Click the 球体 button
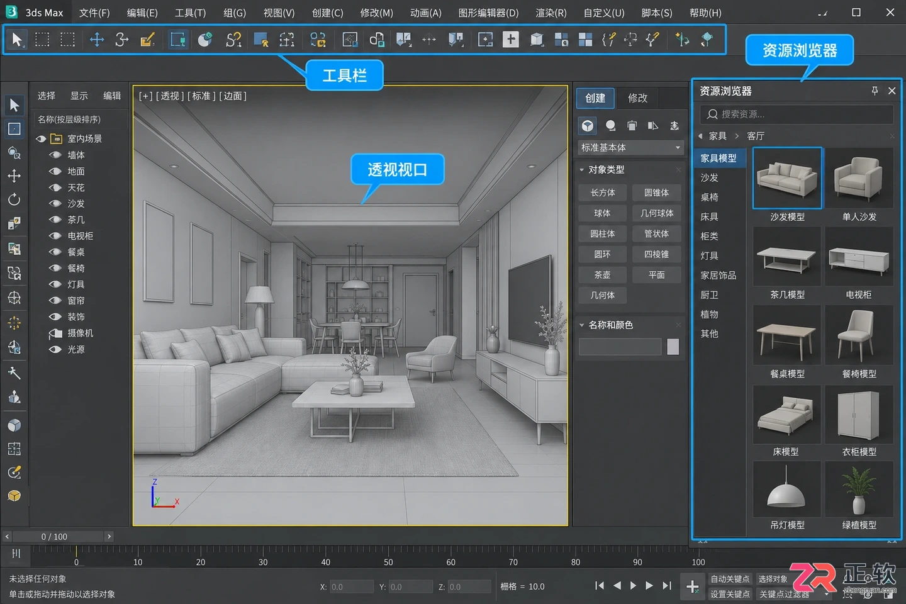The height and width of the screenshot is (604, 906). 603,213
